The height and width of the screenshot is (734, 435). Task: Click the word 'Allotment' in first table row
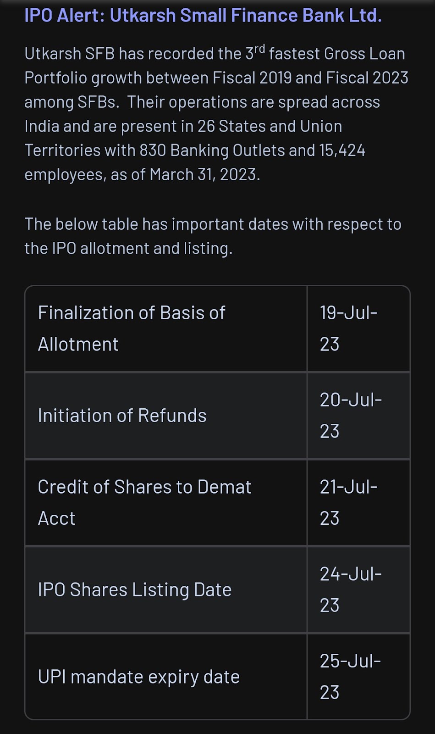pyautogui.click(x=78, y=344)
